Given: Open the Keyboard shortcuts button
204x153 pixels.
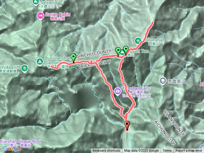Looking at the screenshot, I should [x=106, y=151].
